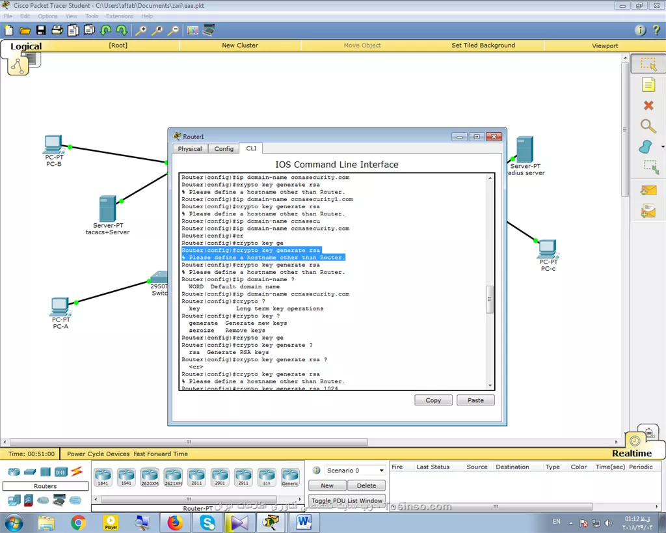Screen dimensions: 666x533
Task: Open the custom devices dialog icon
Action: click(x=209, y=30)
